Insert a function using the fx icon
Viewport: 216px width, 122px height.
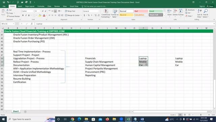point(31,24)
